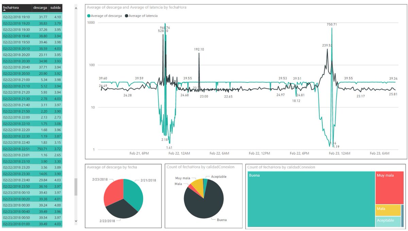Select the large Buena treemap block
The height and width of the screenshot is (231, 408).
pyautogui.click(x=311, y=199)
